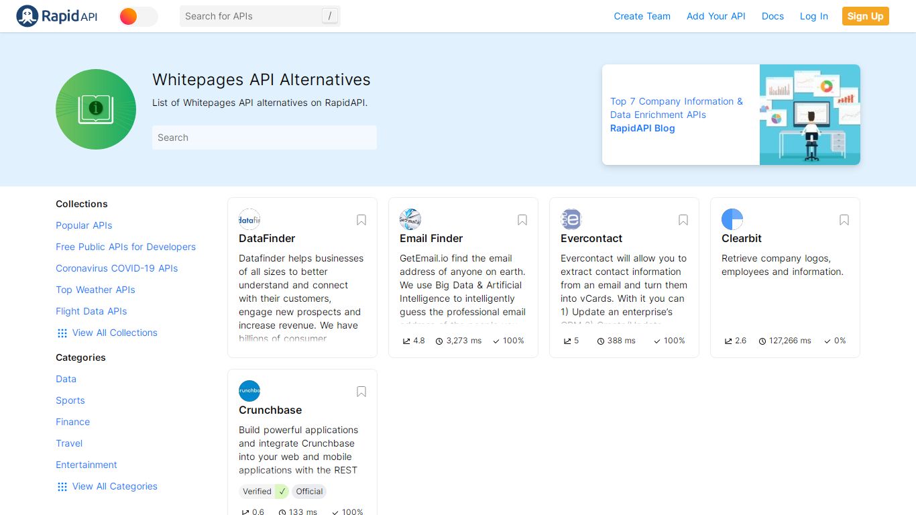Screen dimensions: 916x515
Task: Click the '3,273 ms' latency value
Action: click(x=463, y=341)
